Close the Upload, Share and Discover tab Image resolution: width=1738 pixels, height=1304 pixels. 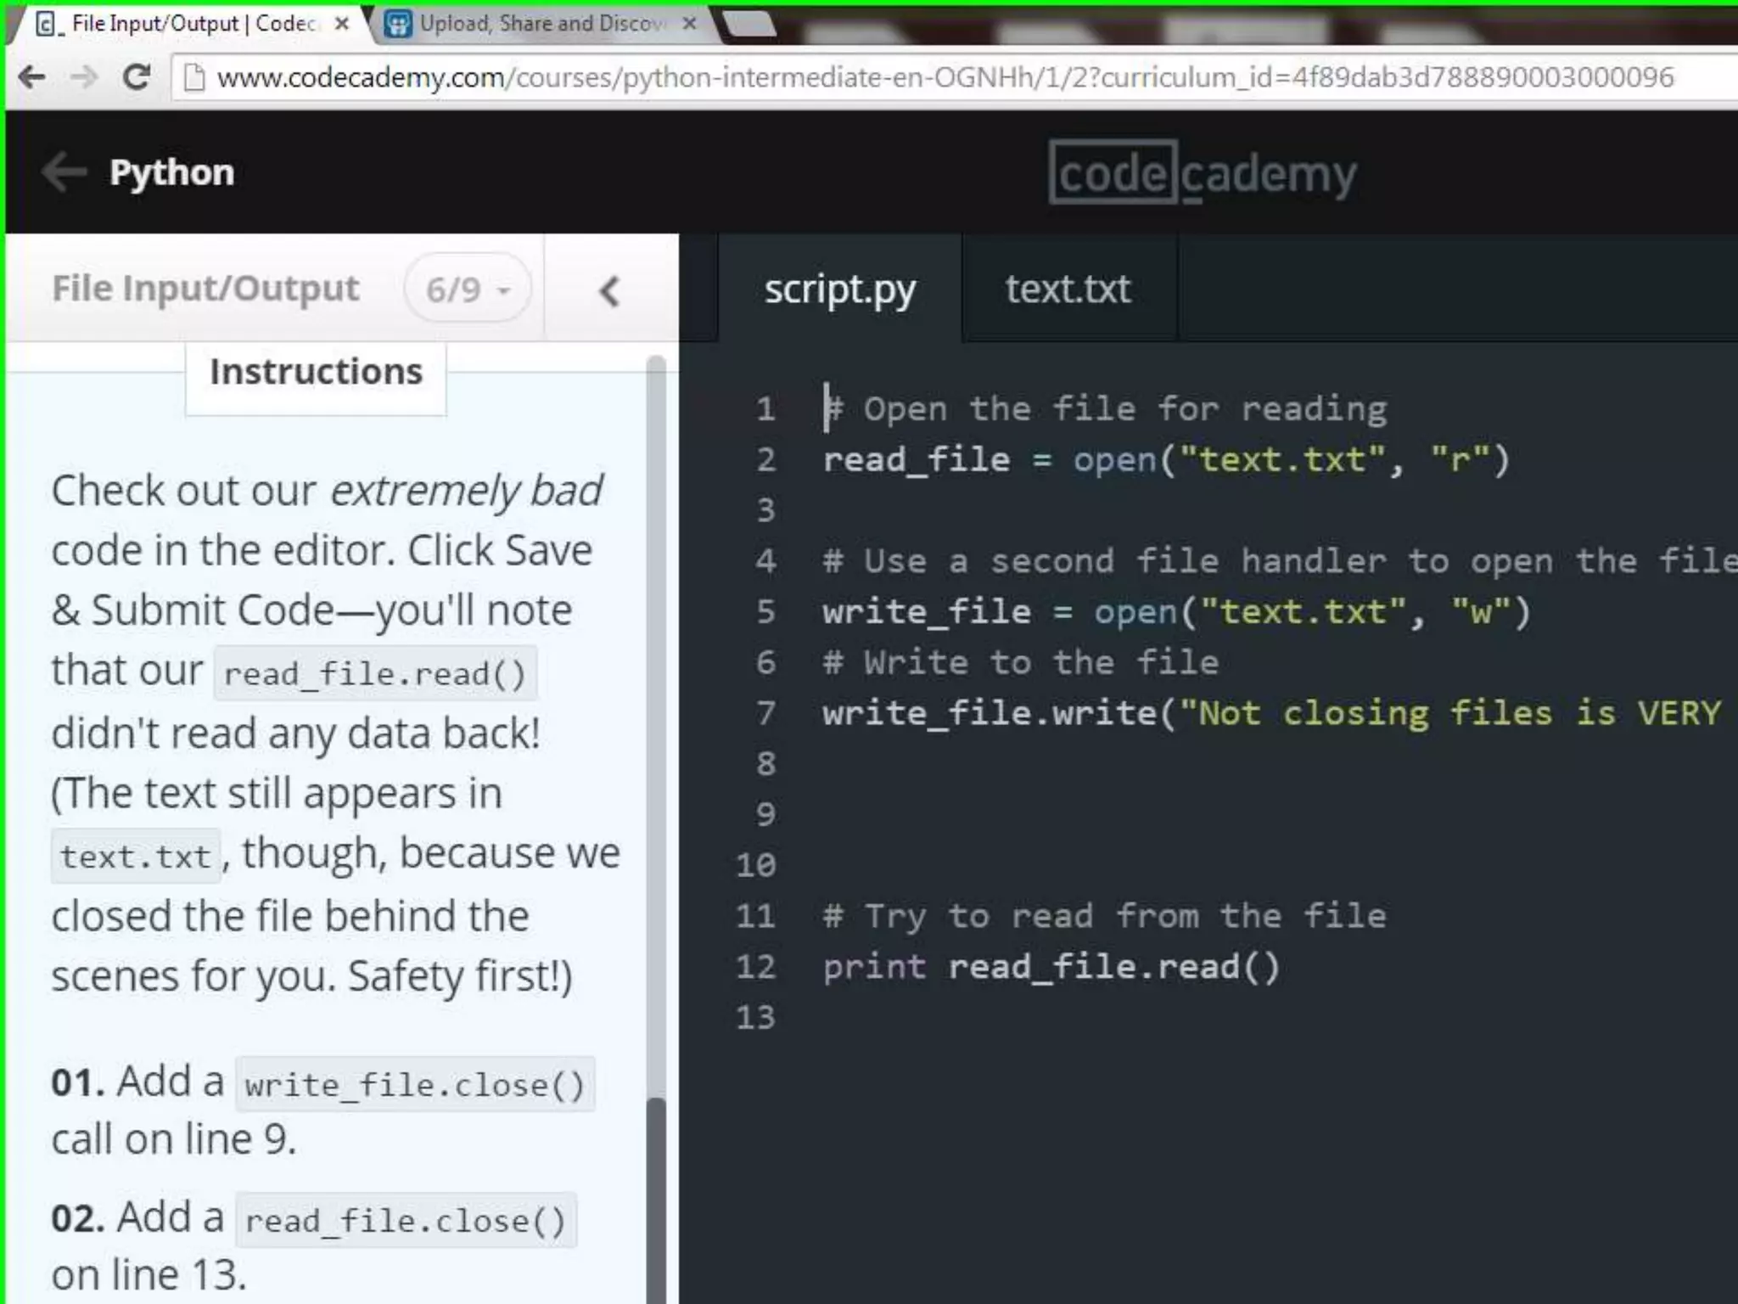click(690, 24)
